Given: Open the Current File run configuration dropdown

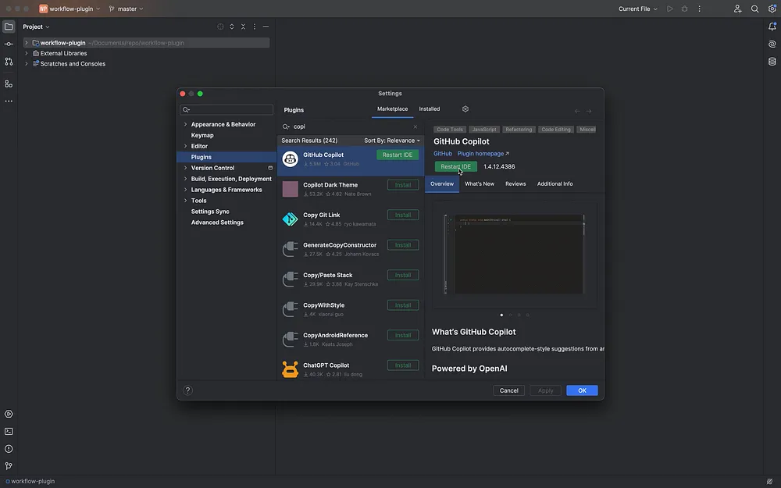Looking at the screenshot, I should (x=638, y=9).
